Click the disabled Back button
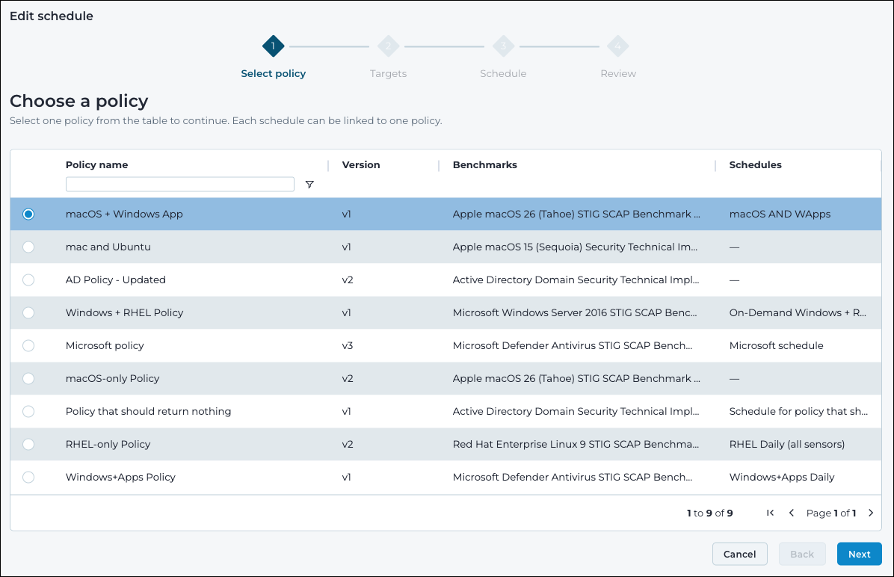Image resolution: width=894 pixels, height=577 pixels. [801, 554]
